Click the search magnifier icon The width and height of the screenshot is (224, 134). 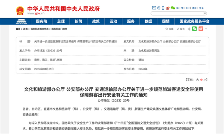(205, 13)
